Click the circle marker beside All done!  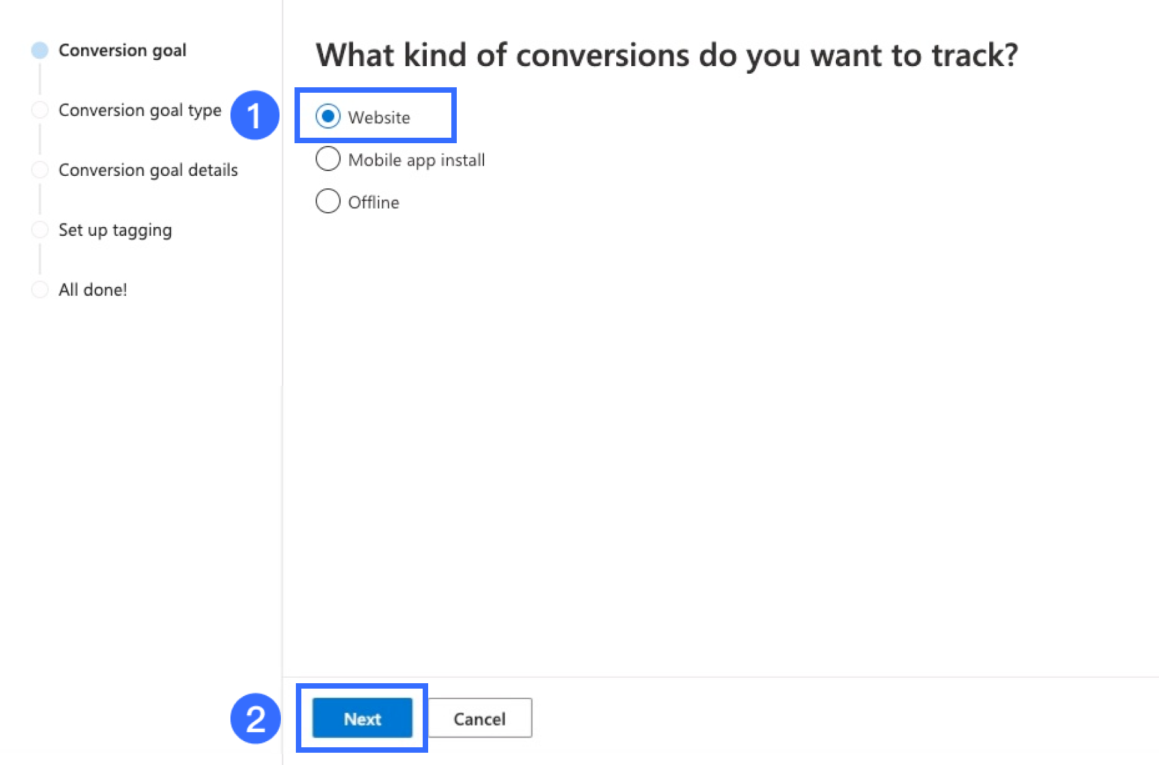40,290
